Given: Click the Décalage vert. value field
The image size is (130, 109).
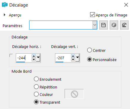Looking at the screenshot, I should tap(63, 58).
